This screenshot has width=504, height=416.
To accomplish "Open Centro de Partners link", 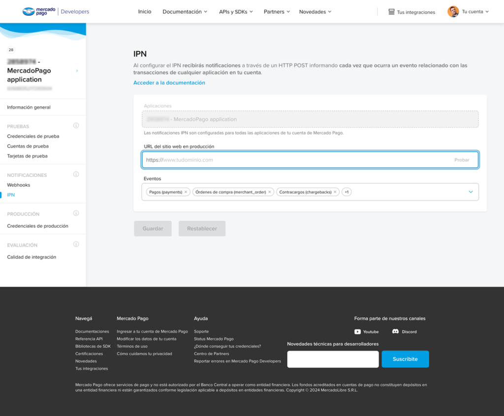I will [212, 354].
